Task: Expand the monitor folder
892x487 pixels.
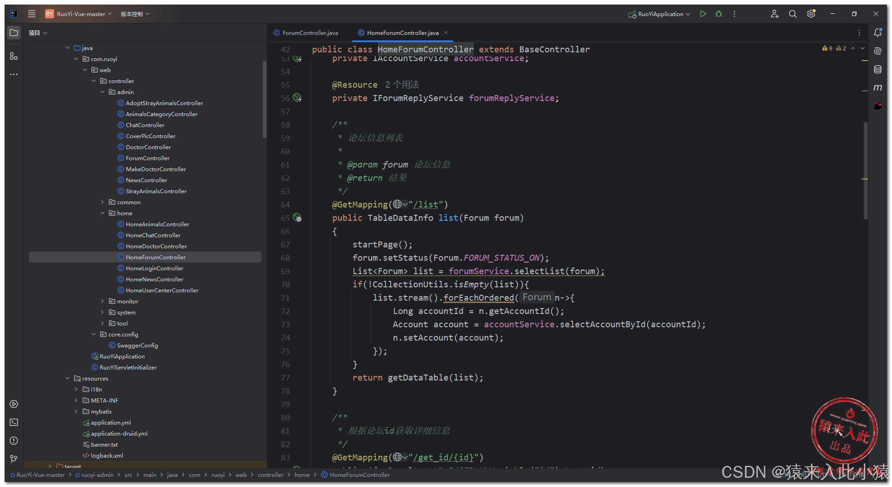Action: 102,301
